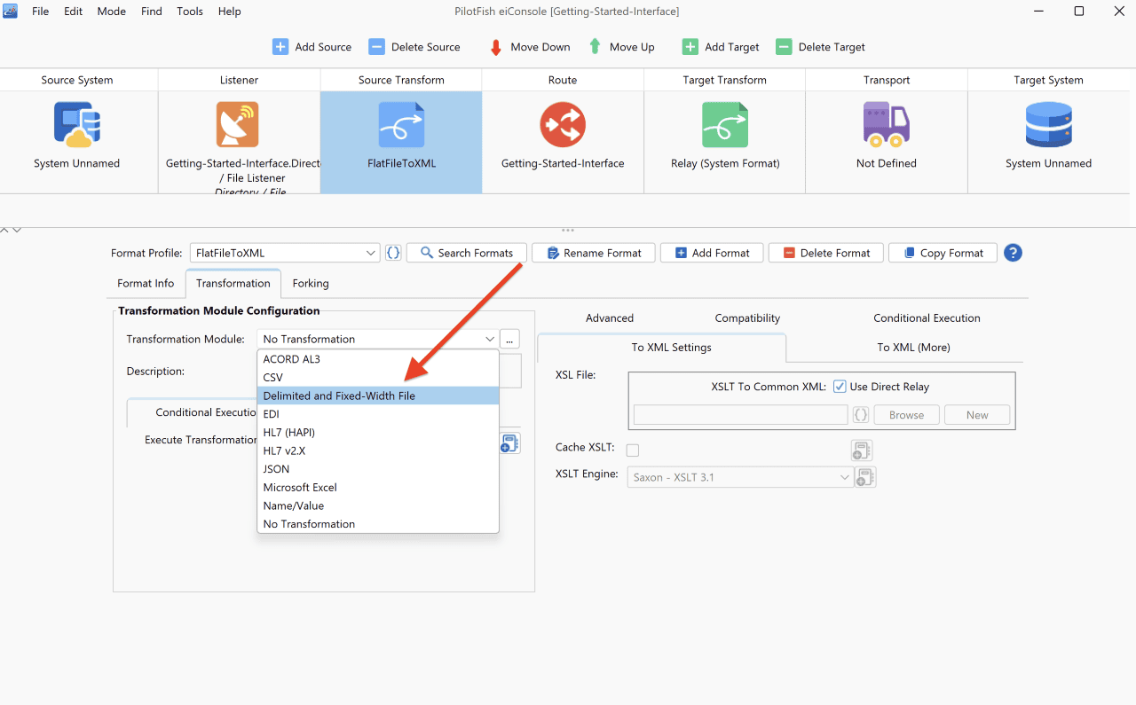Click the panel collapse arrows at left edge
This screenshot has height=705, width=1136.
coord(11,230)
